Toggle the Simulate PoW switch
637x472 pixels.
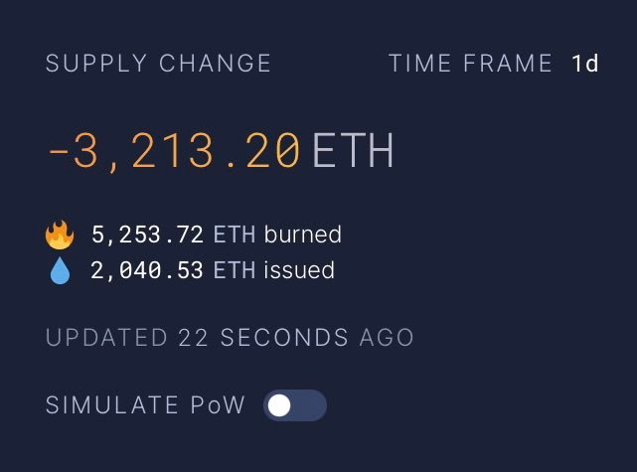295,405
